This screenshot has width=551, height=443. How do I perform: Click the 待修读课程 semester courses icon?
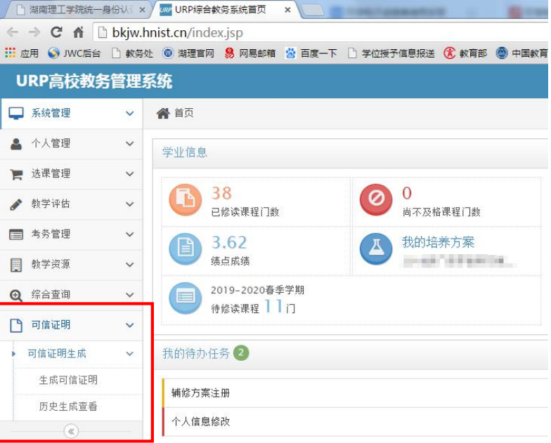[186, 298]
